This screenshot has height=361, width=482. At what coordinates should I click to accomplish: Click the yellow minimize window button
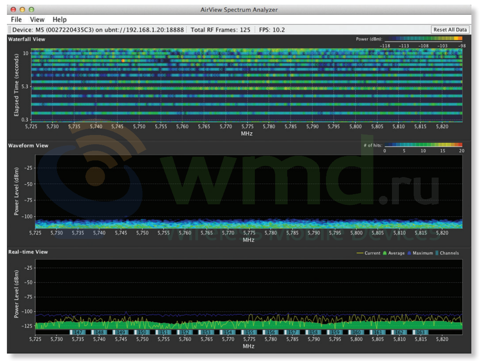tap(22, 10)
